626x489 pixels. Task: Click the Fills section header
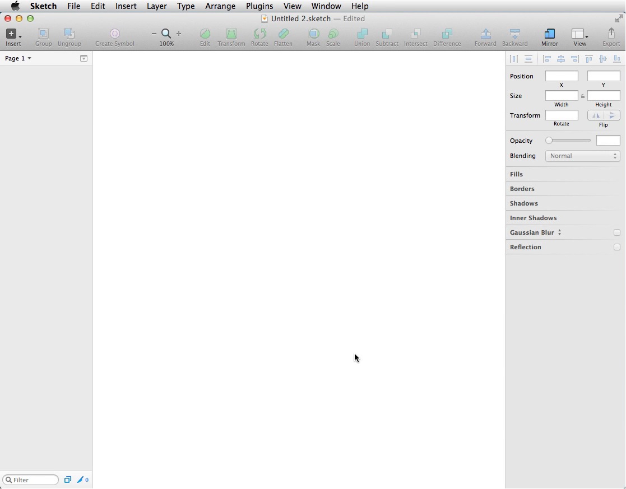click(x=516, y=174)
